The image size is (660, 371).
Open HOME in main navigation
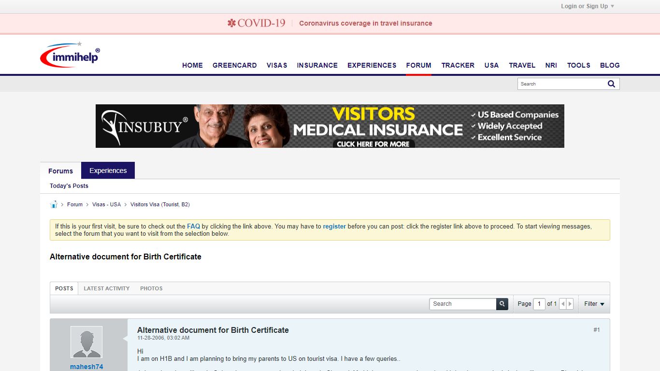[192, 65]
